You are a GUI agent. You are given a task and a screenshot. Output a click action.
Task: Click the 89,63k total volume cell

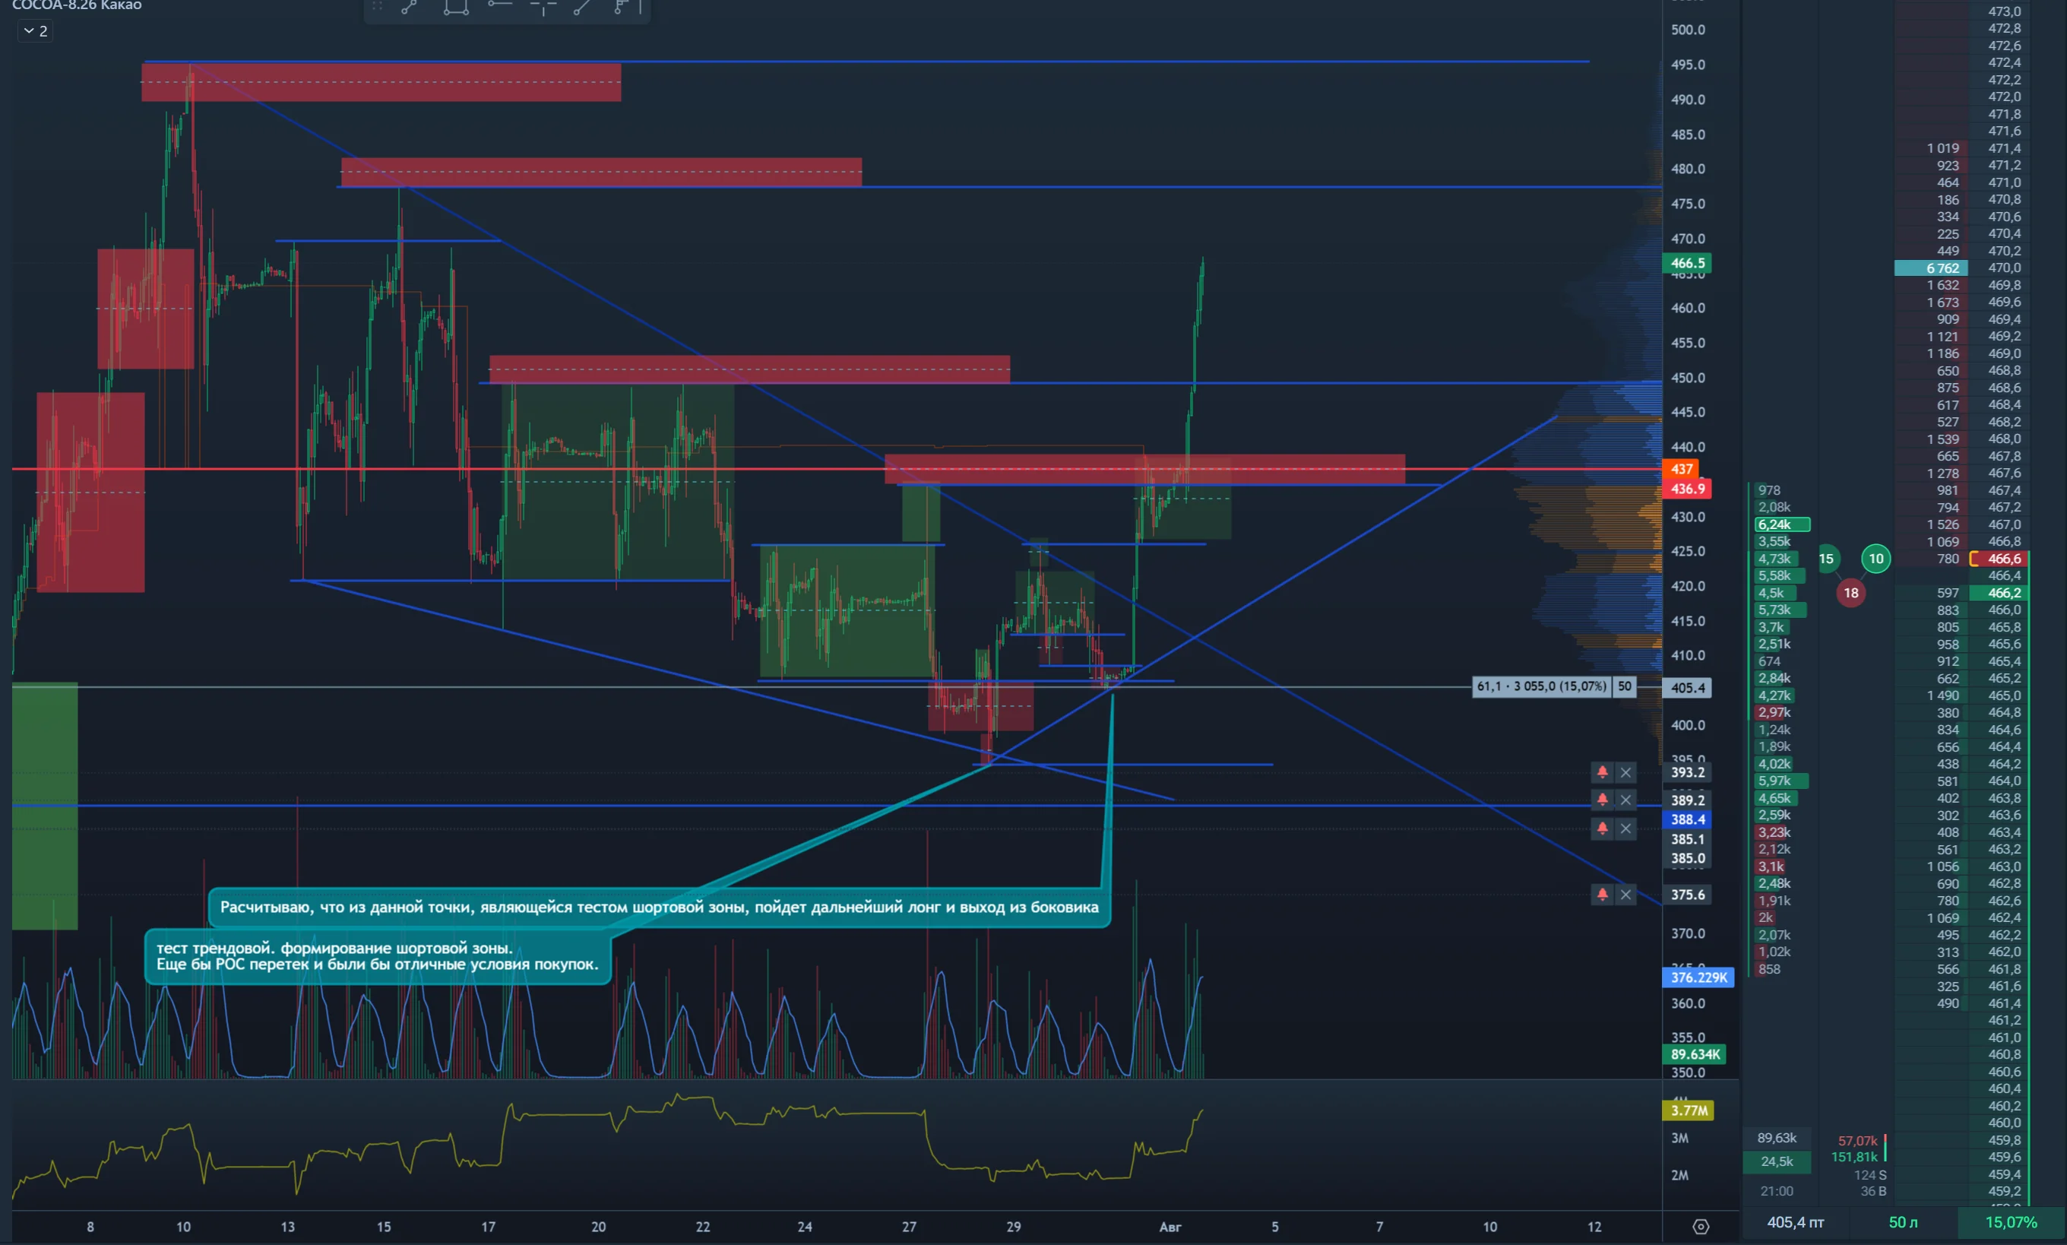pyautogui.click(x=1777, y=1139)
